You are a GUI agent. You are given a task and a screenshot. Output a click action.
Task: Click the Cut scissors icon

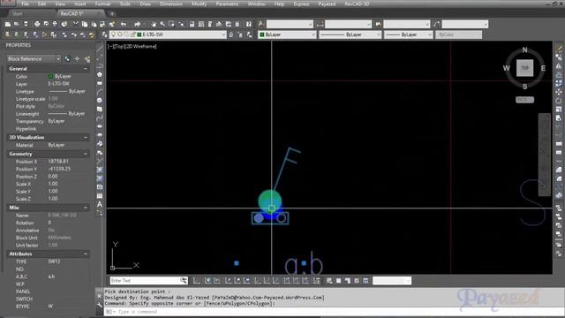tap(75, 24)
